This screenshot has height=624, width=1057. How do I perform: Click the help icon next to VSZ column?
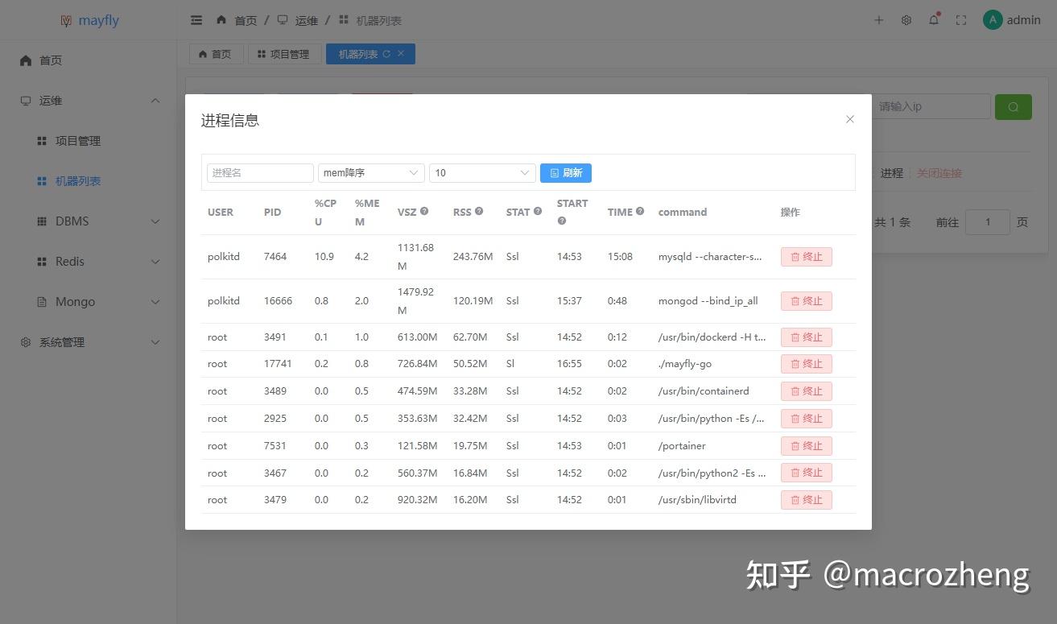[424, 210]
